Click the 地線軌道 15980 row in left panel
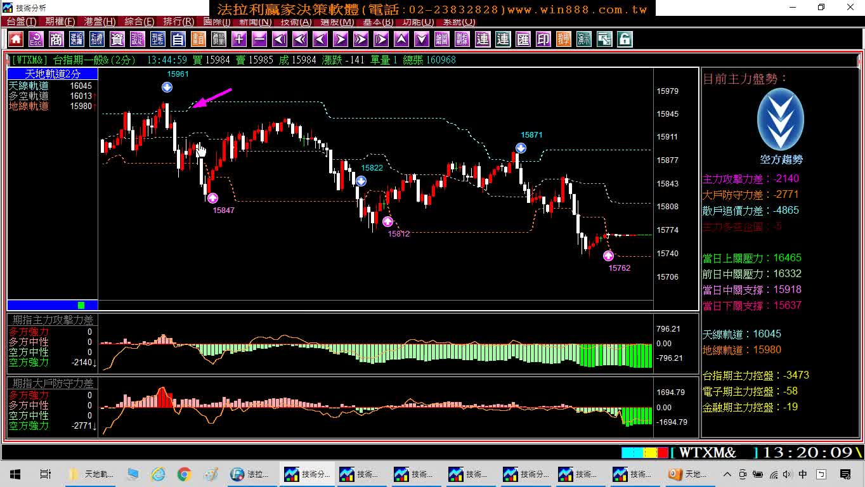Viewport: 865px width, 487px height. (52, 106)
